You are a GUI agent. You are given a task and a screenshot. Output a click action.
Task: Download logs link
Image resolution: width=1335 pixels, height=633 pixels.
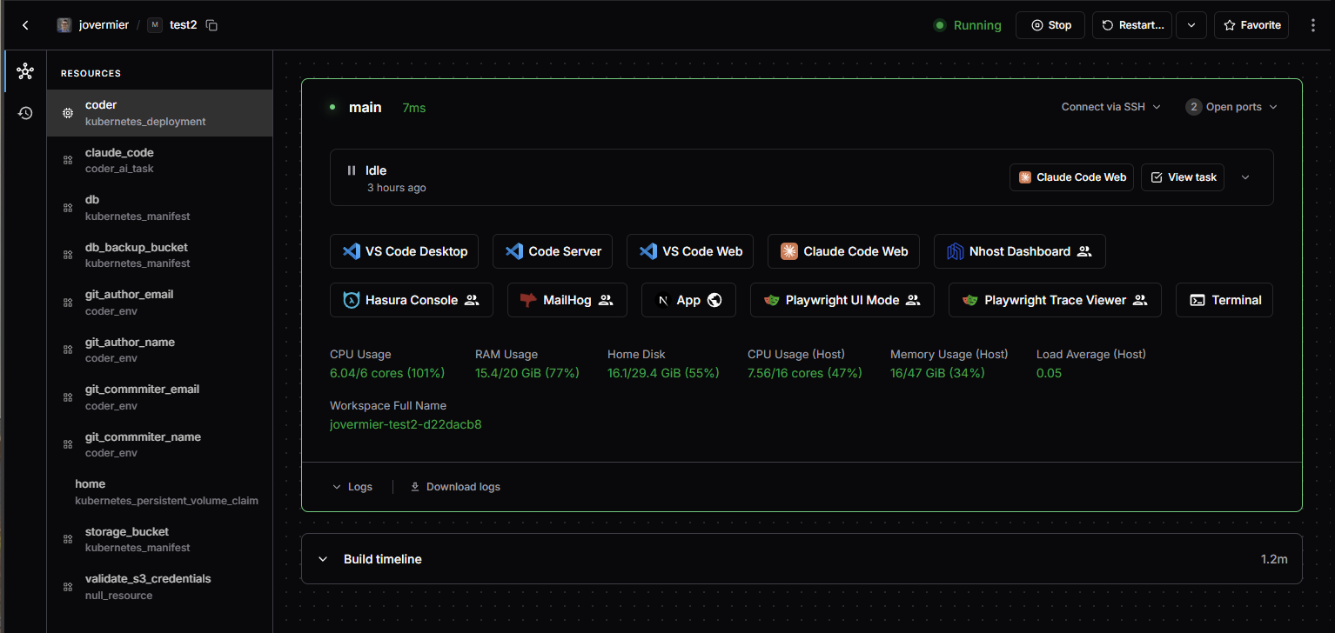(455, 487)
